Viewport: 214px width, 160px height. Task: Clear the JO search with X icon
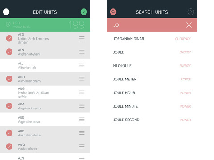point(189,25)
